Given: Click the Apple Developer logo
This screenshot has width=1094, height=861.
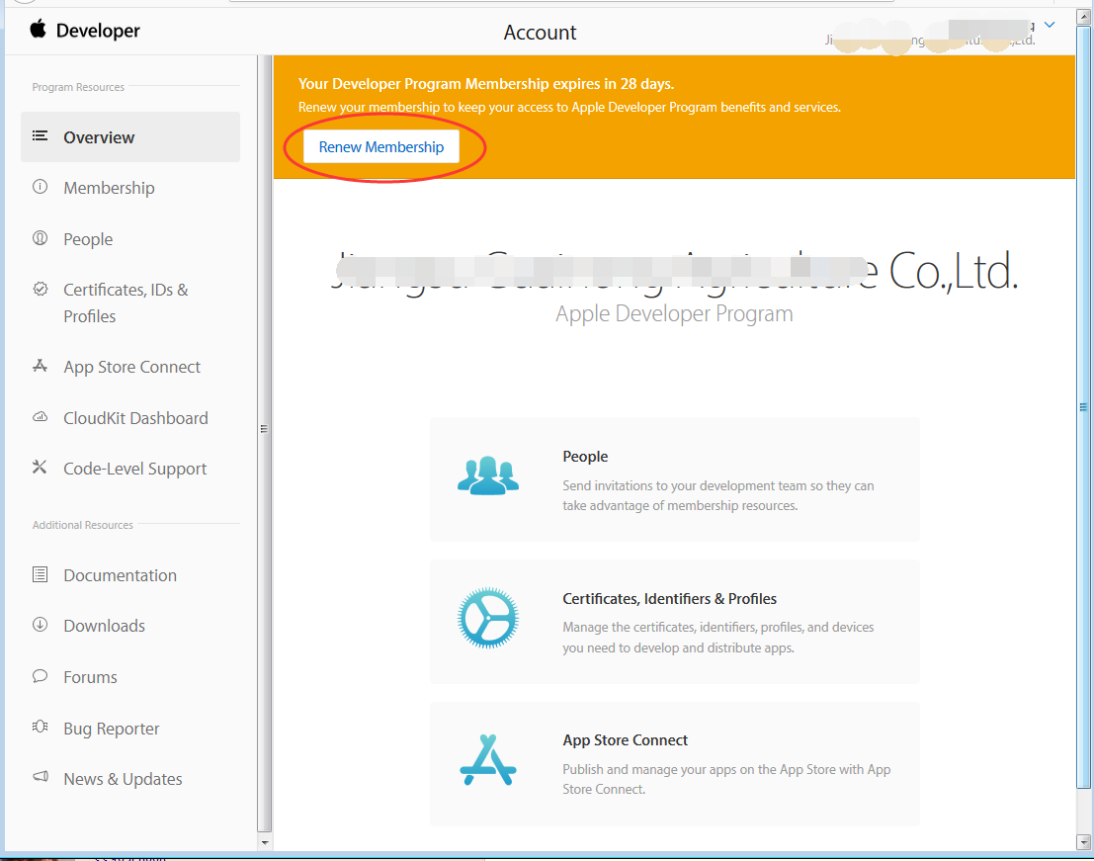Looking at the screenshot, I should [84, 30].
